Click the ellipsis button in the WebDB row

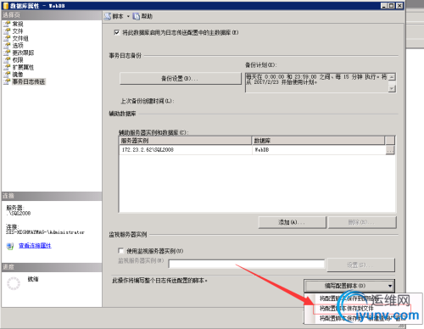(x=390, y=150)
